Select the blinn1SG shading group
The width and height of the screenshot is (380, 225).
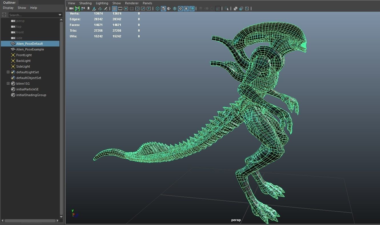click(x=30, y=84)
